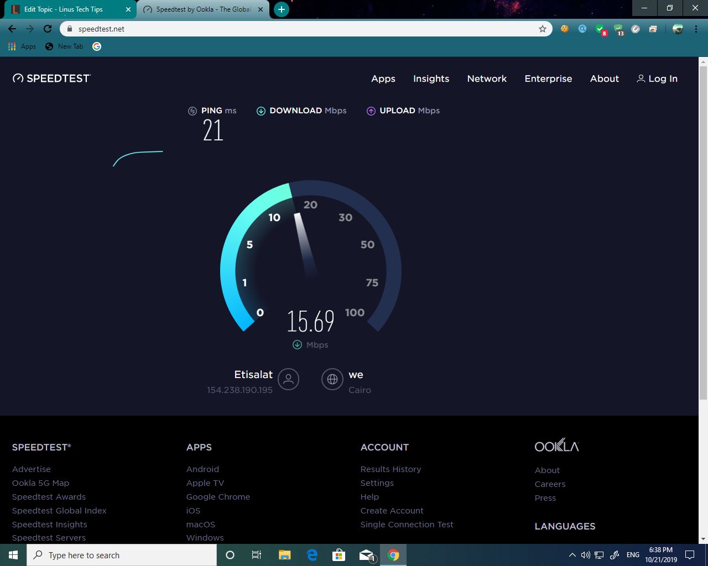Click the Etisalat ISP person icon
Image resolution: width=708 pixels, height=566 pixels.
[288, 379]
